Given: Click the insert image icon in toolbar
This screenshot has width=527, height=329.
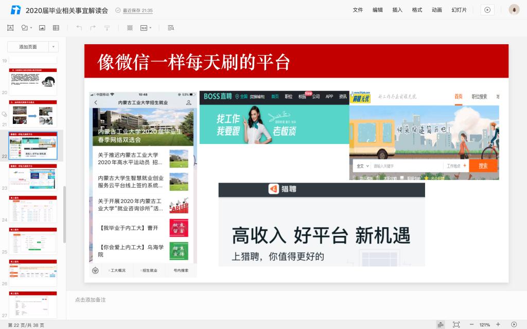Looking at the screenshot, I should [x=42, y=28].
